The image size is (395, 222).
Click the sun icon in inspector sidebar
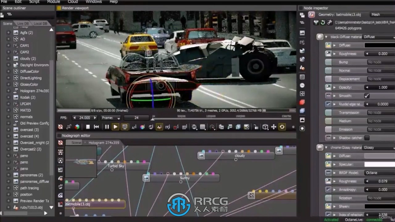302,128
